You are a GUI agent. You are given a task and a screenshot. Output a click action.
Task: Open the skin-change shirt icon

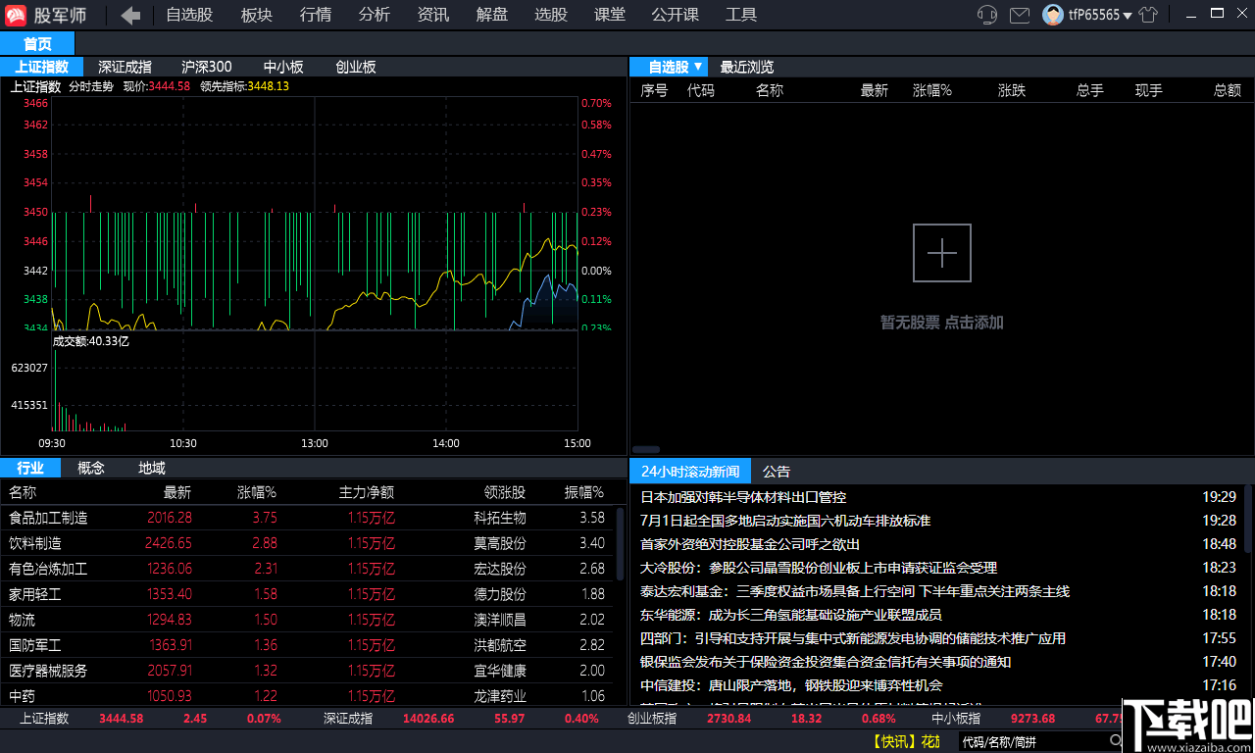pyautogui.click(x=1148, y=15)
